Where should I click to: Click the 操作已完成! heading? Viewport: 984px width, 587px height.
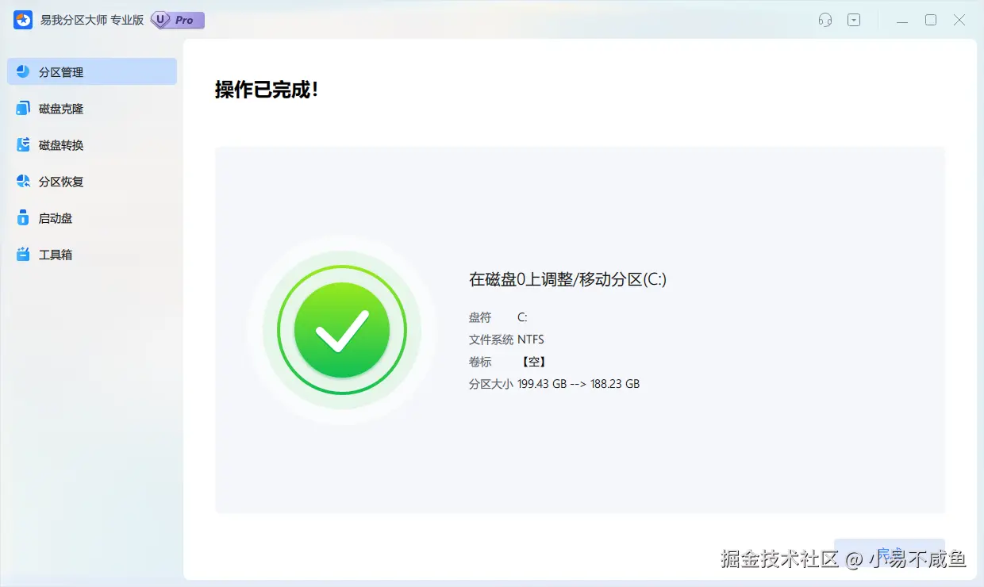[267, 89]
